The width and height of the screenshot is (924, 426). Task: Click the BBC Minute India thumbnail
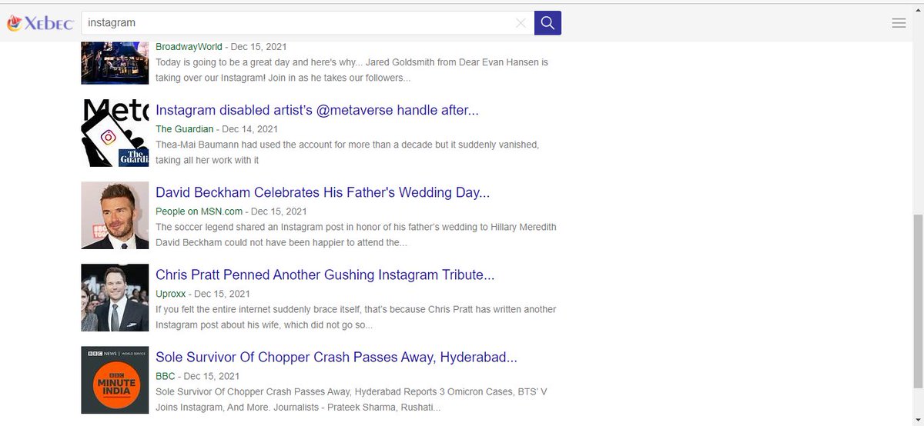115,380
